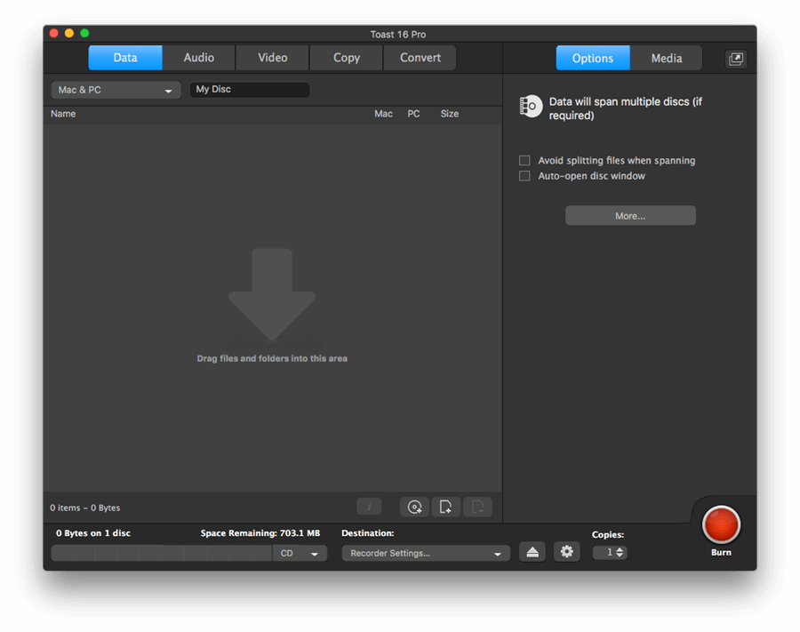Viewport: 800px width, 632px height.
Task: Toggle Auto-open disc window checkbox
Action: coord(524,176)
